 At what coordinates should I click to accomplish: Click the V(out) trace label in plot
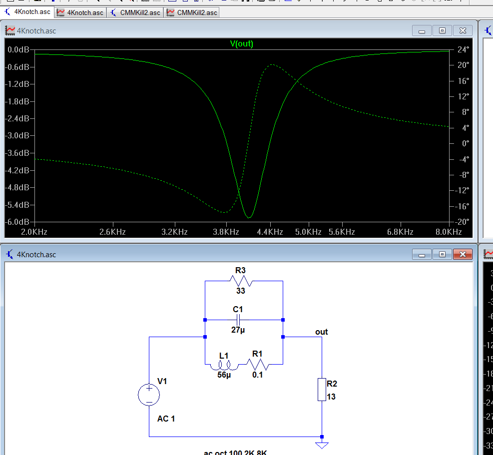(241, 44)
